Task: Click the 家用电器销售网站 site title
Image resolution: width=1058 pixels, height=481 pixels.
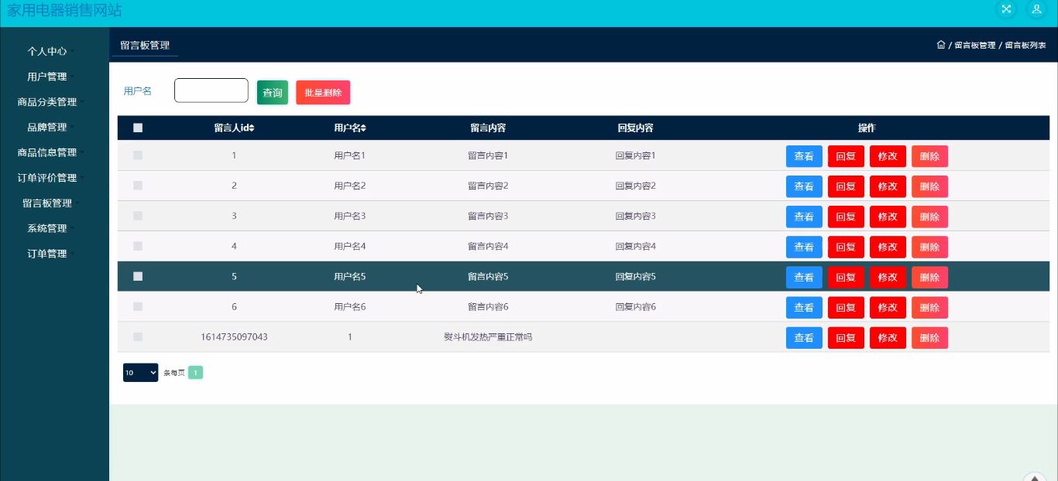Action: [64, 10]
